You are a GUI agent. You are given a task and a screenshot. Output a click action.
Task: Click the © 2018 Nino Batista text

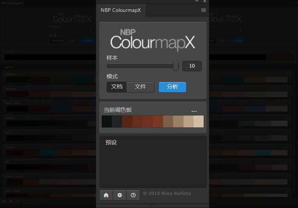[x=167, y=194]
